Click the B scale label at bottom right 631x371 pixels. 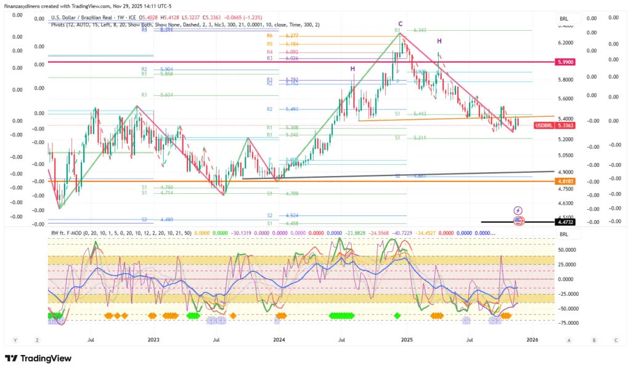[x=593, y=340]
